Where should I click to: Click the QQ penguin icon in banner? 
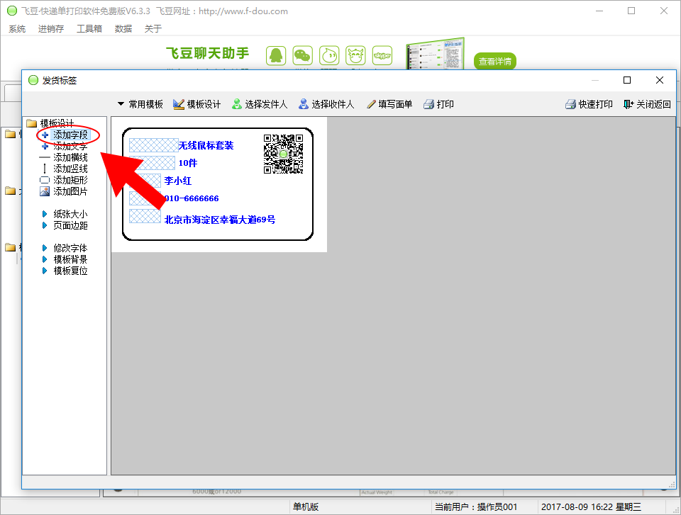276,55
